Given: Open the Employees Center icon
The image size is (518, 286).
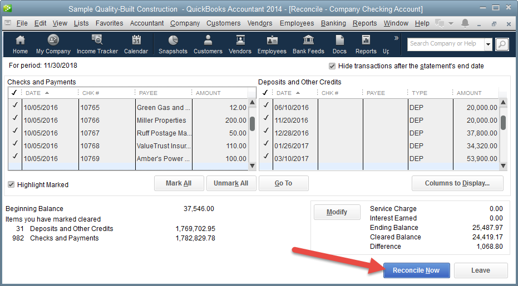Looking at the screenshot, I should [x=272, y=44].
